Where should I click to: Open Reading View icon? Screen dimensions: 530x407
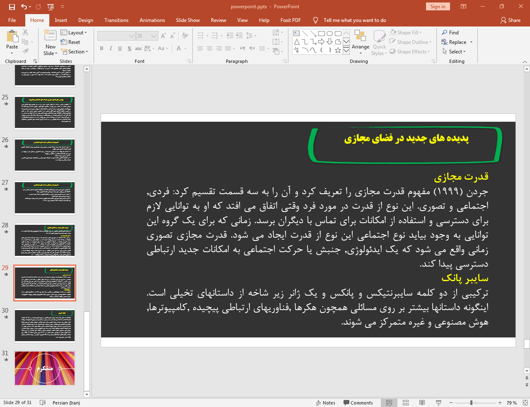[x=422, y=402]
